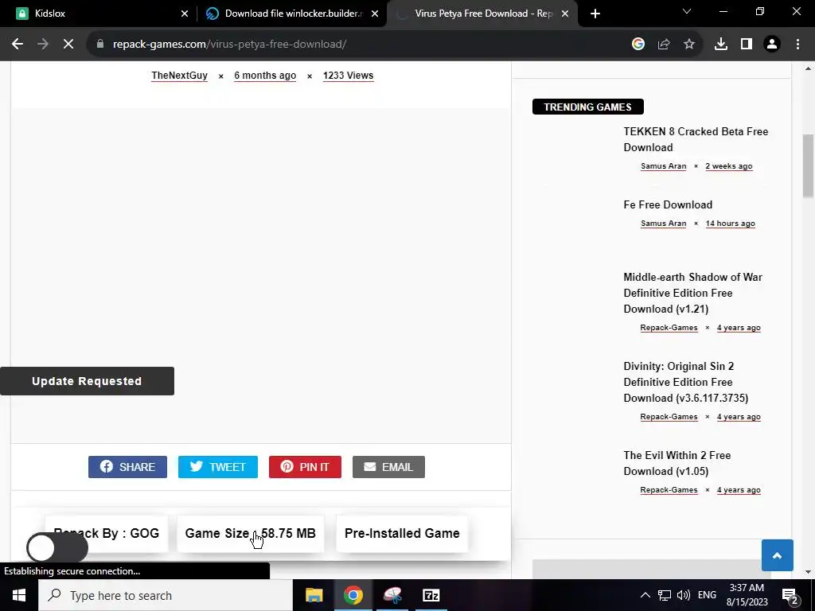Image resolution: width=815 pixels, height=611 pixels.
Task: Open the volume tray icon
Action: (684, 595)
